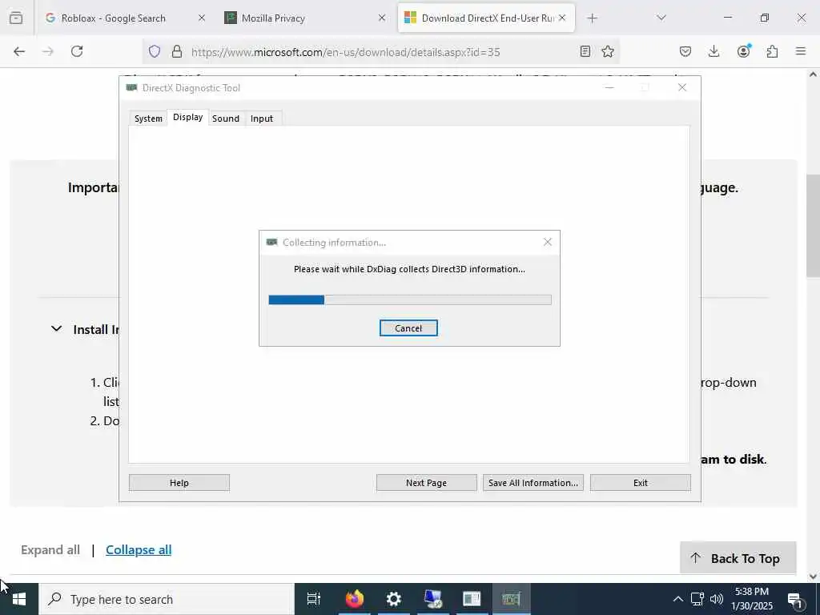Image resolution: width=820 pixels, height=615 pixels.
Task: Click Save All Information button
Action: pyautogui.click(x=533, y=483)
